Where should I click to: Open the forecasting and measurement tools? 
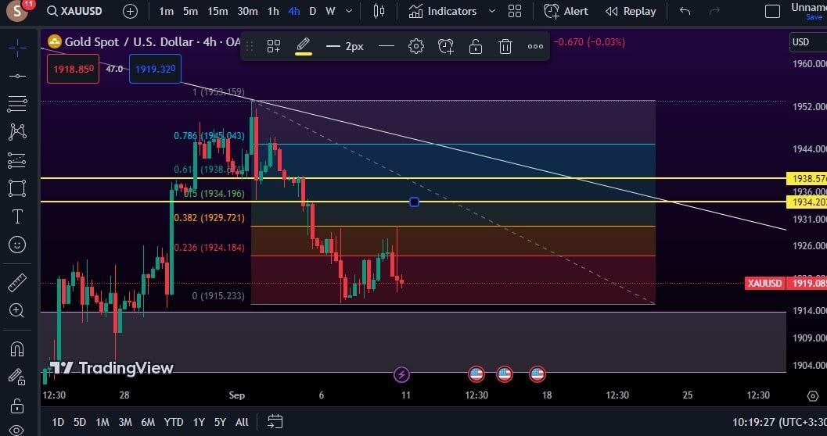17,160
